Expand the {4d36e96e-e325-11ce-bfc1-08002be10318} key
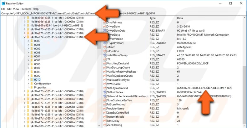247x128 pixels. click(25, 22)
